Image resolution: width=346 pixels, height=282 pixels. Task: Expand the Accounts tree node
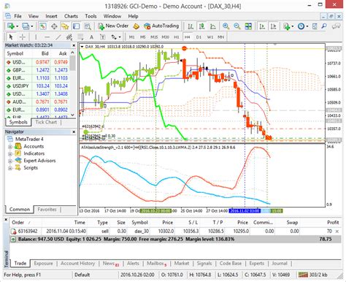(x=10, y=147)
